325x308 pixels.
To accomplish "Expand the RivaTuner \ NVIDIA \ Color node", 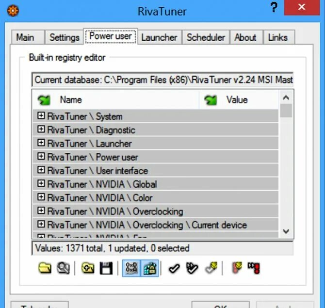I will pos(41,197).
